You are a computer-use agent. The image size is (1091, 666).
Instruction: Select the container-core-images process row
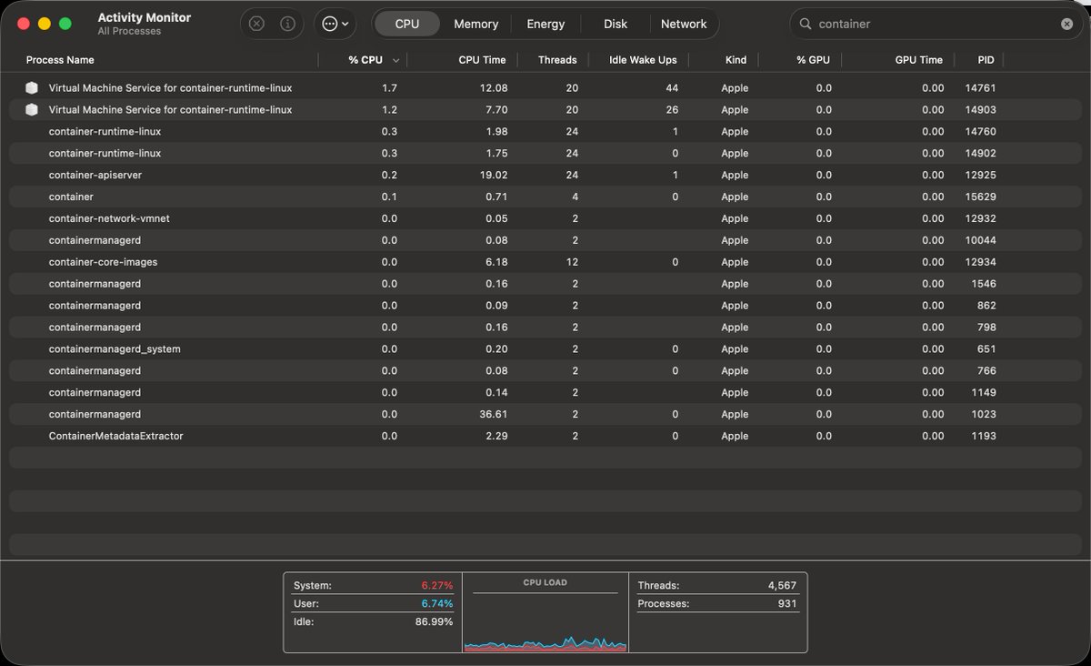545,262
